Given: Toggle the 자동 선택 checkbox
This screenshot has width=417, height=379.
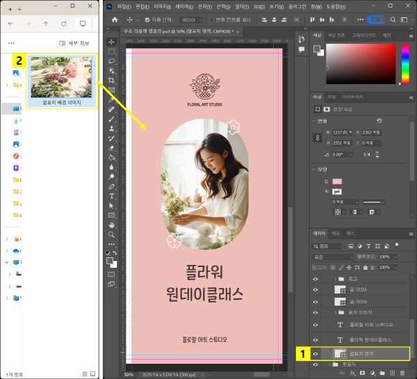Looking at the screenshot, I should 147,20.
